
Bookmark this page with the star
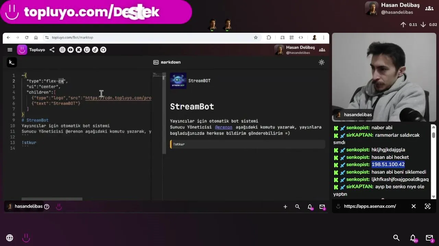click(256, 38)
